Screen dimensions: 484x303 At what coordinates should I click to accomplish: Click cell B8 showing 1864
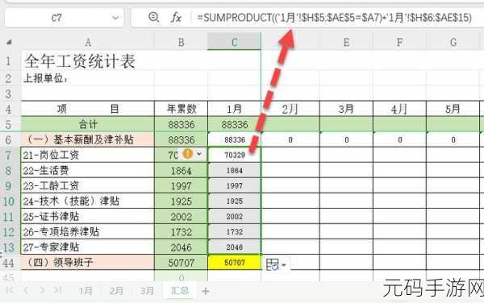[x=181, y=170]
